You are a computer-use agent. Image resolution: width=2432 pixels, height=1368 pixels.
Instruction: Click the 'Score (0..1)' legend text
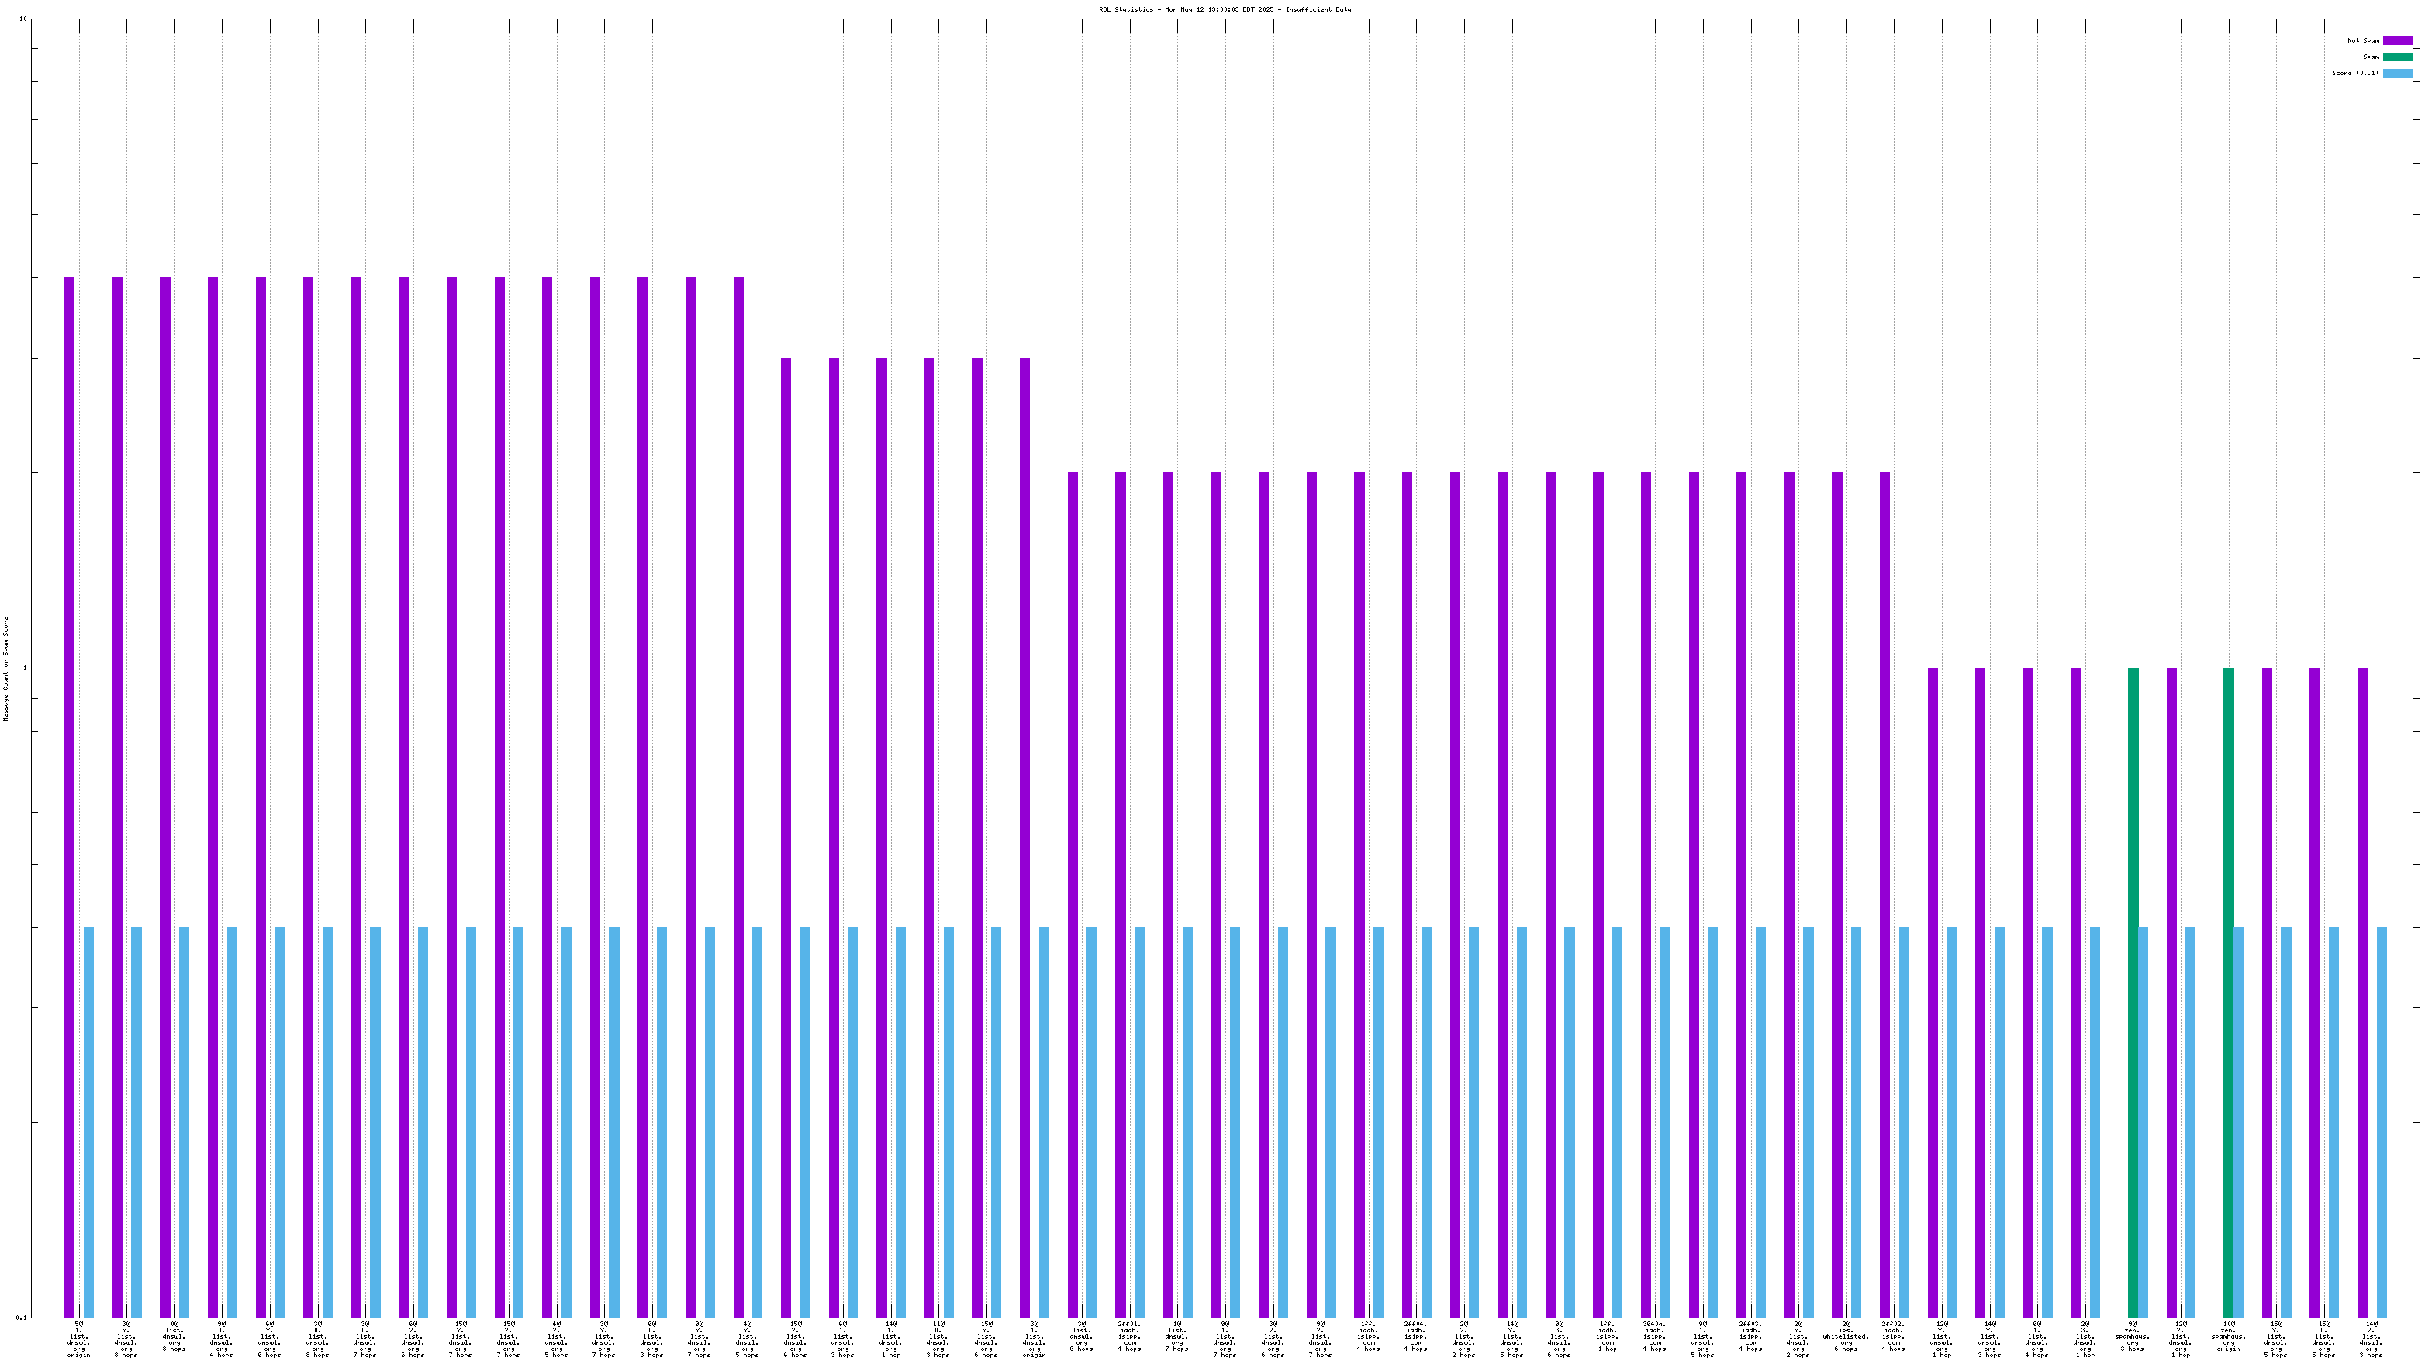[2354, 73]
